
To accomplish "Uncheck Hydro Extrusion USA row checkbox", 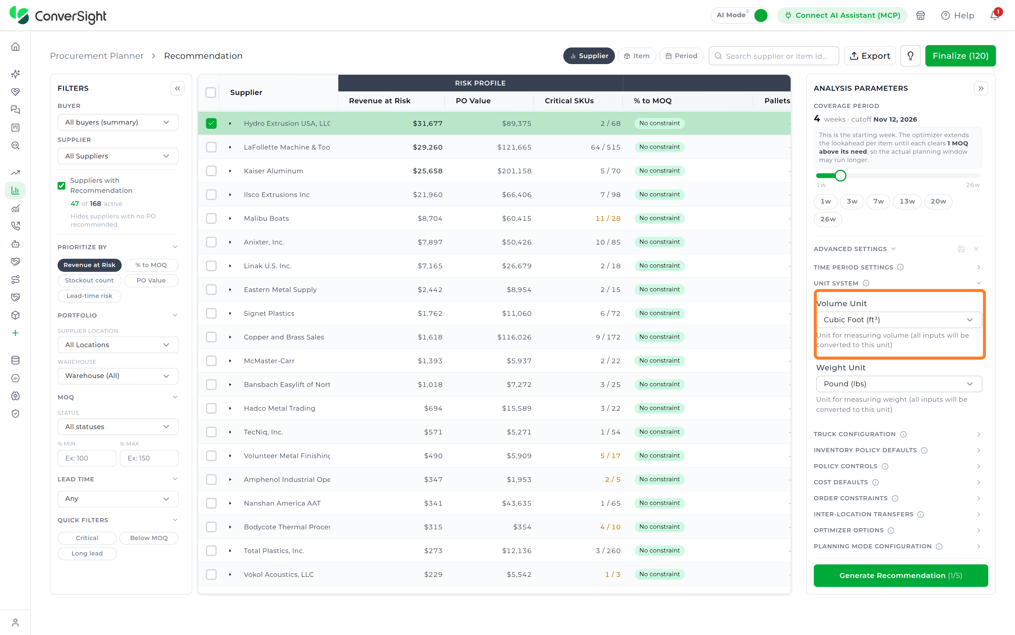I will click(211, 123).
